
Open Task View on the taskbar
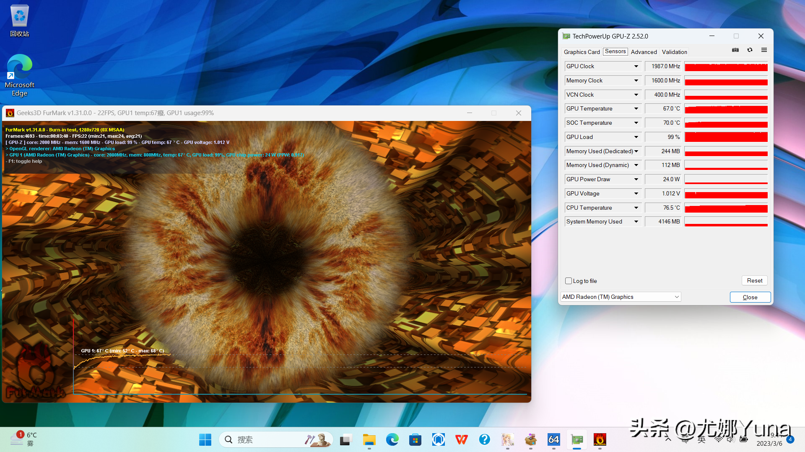(345, 439)
